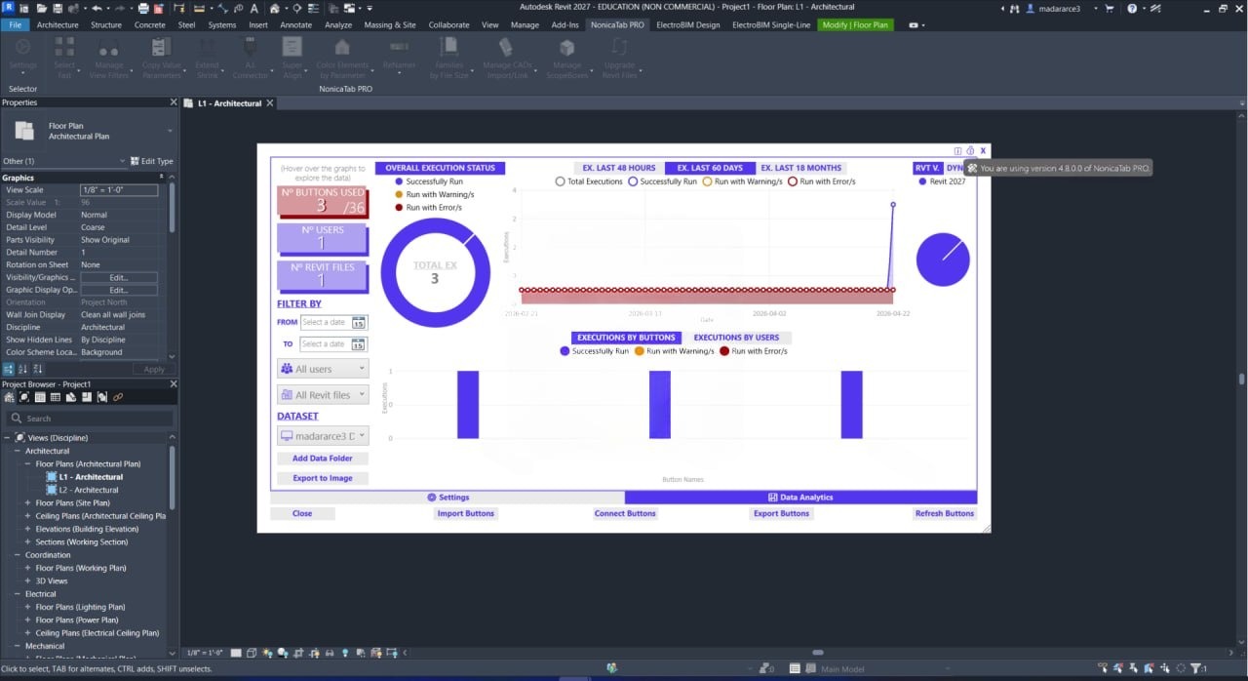Expand Sections (Working Section) node

pos(27,541)
